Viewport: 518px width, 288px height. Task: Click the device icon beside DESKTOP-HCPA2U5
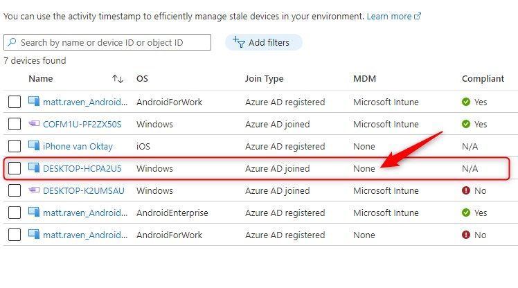click(x=34, y=168)
